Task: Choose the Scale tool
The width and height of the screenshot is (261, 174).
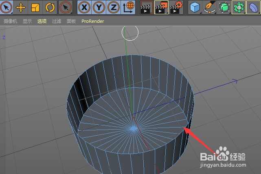Action: pos(35,7)
